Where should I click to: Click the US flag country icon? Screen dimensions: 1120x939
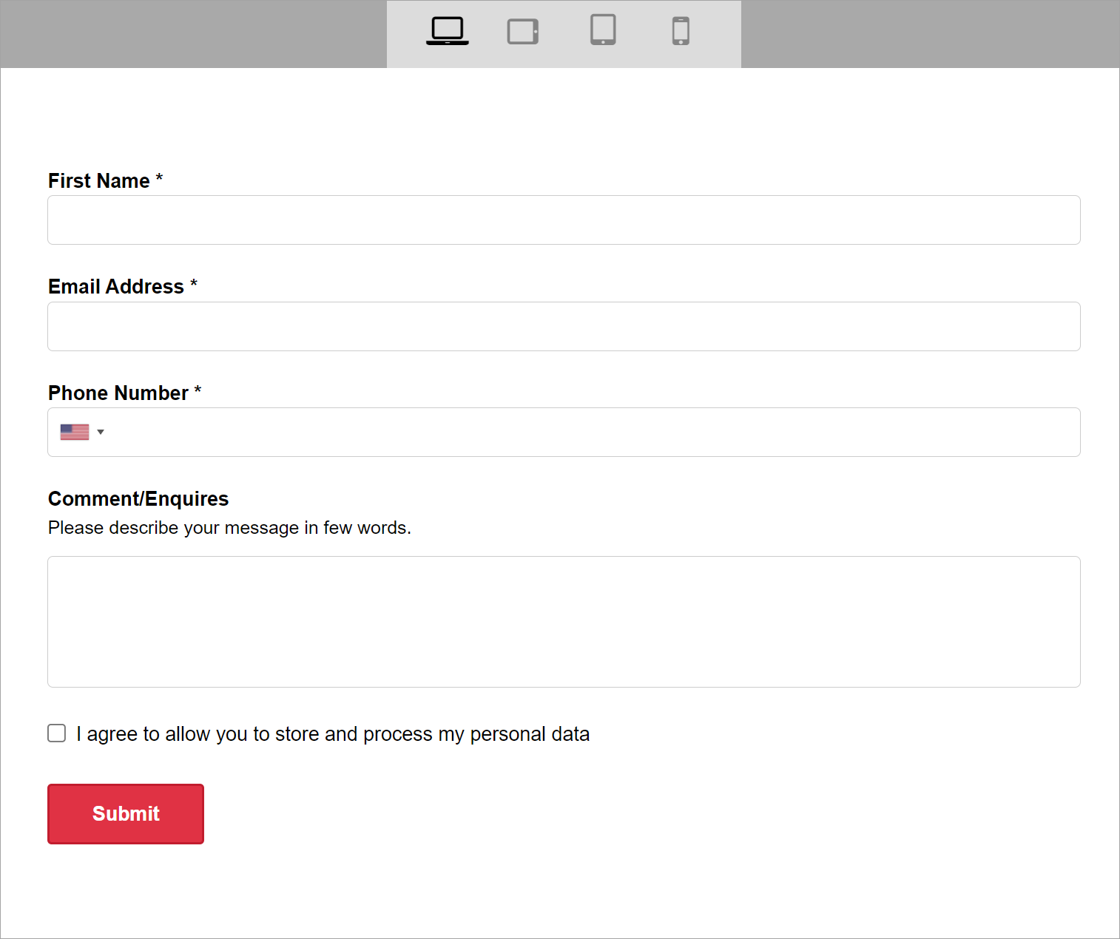click(x=75, y=432)
